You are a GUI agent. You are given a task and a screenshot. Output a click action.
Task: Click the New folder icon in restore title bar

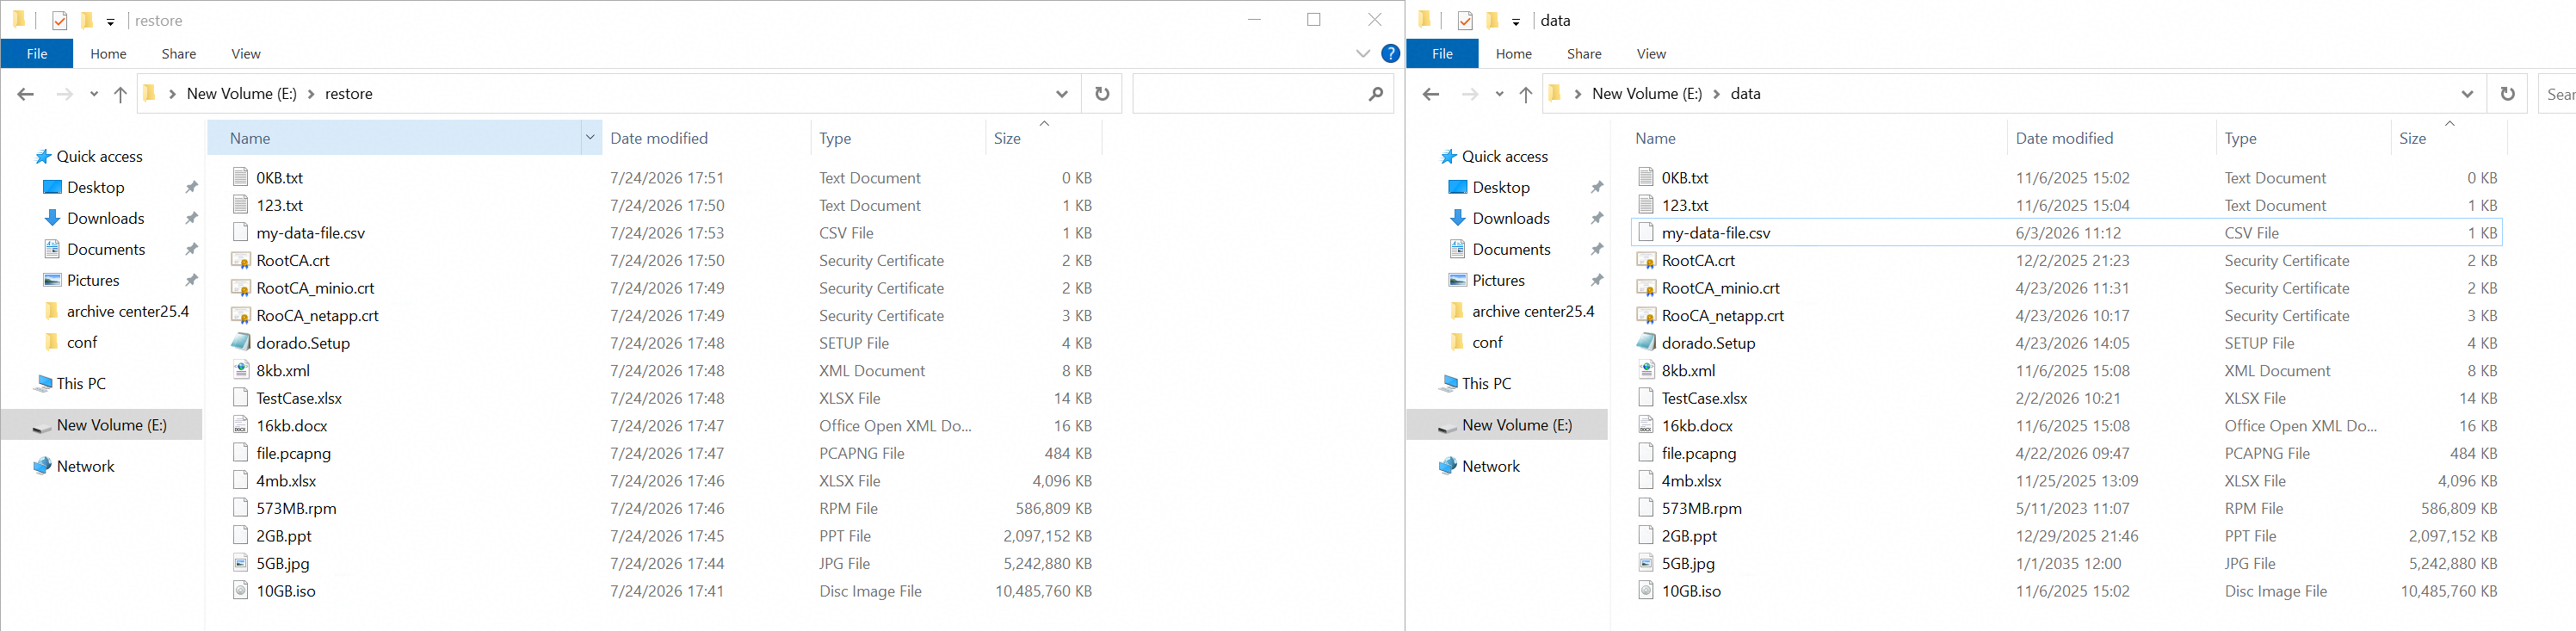(87, 20)
